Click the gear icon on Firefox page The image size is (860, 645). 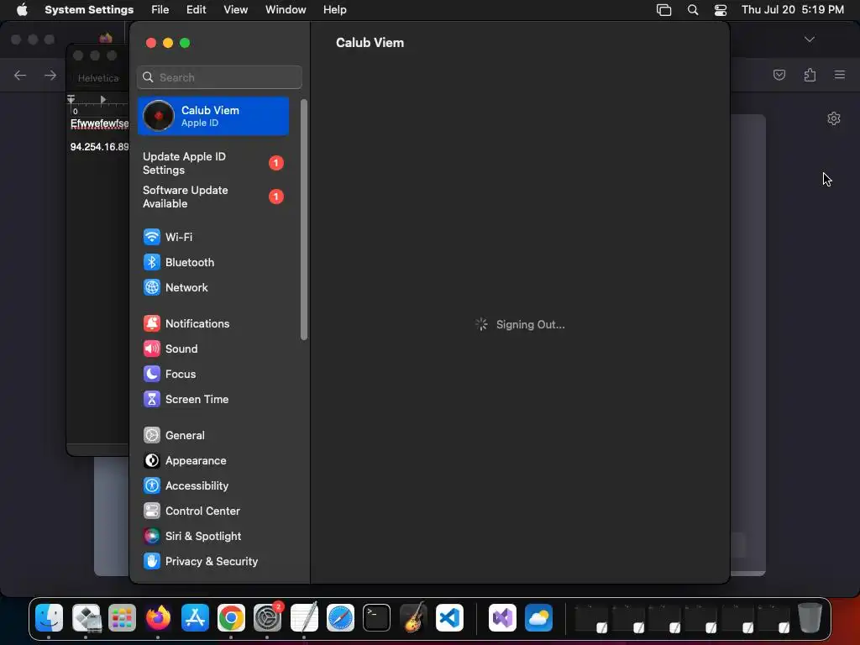pos(834,118)
